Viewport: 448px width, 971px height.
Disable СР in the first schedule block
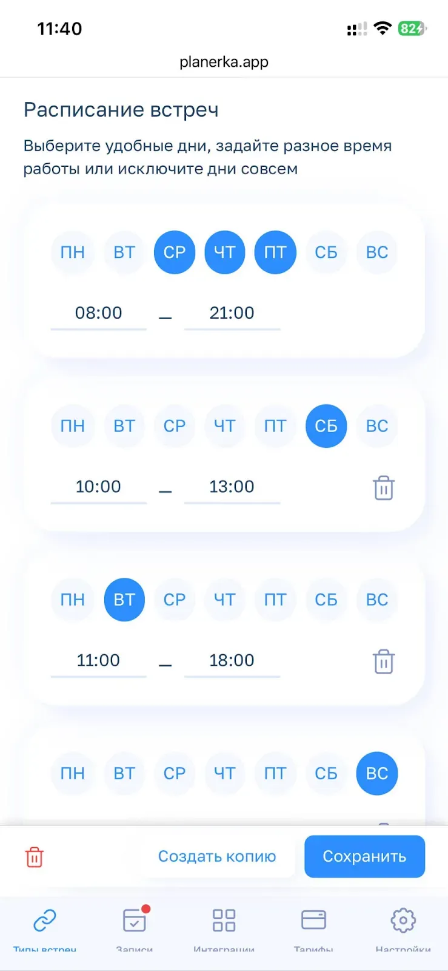click(175, 252)
